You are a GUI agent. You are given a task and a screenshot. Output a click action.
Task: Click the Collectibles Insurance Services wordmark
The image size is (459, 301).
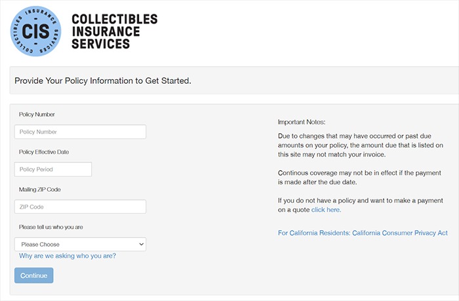(x=115, y=31)
